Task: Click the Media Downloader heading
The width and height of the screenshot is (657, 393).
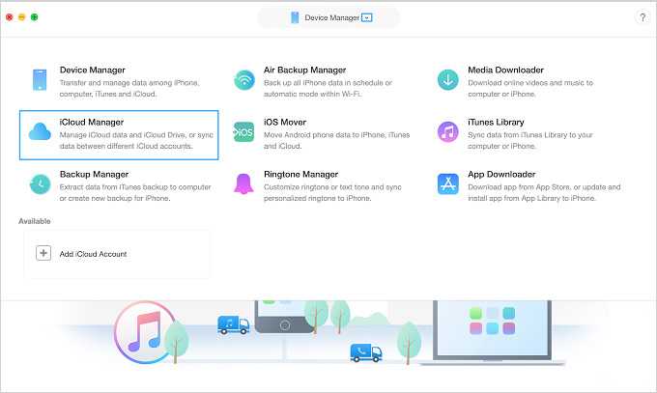Action: click(x=503, y=70)
